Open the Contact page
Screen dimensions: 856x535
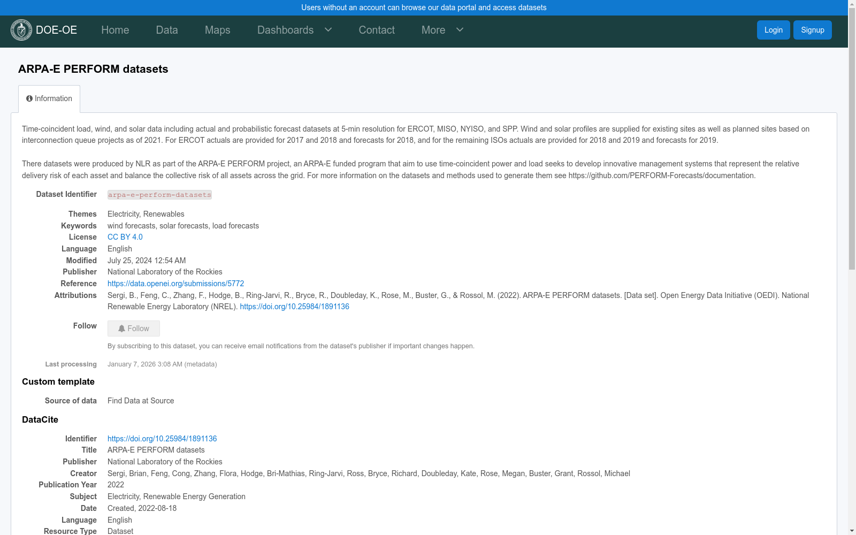click(x=377, y=30)
